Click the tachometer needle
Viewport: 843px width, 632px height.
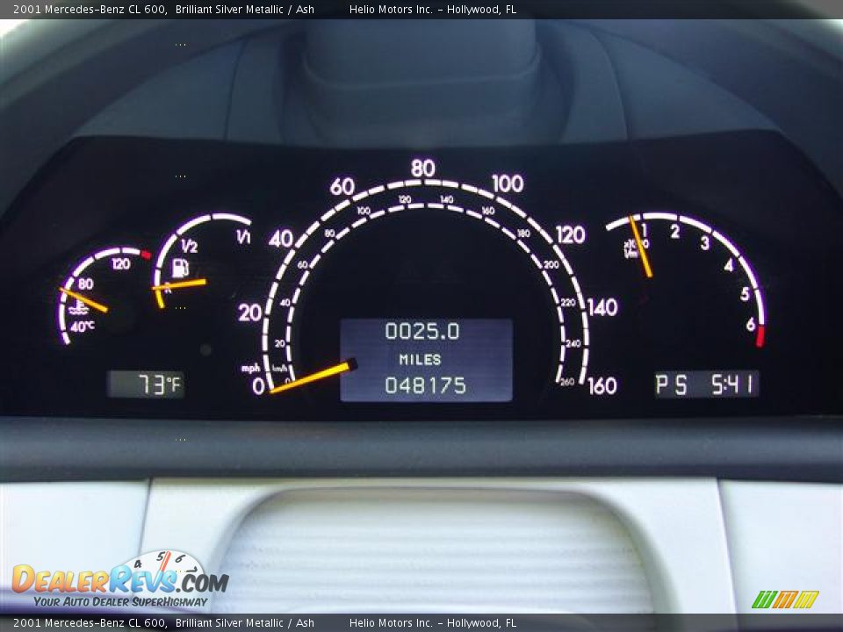[641, 248]
